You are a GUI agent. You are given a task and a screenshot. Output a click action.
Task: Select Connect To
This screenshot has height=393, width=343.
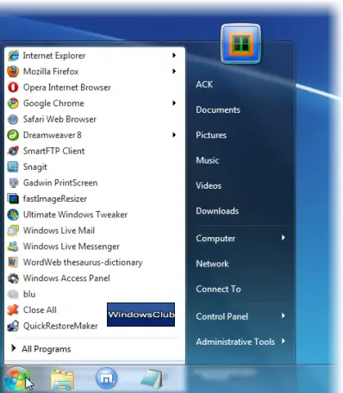(x=218, y=289)
